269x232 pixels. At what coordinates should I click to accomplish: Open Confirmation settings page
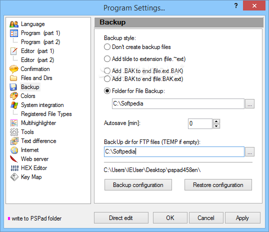(x=35, y=69)
